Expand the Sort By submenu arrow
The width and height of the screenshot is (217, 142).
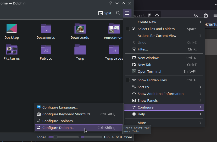pos(200,87)
